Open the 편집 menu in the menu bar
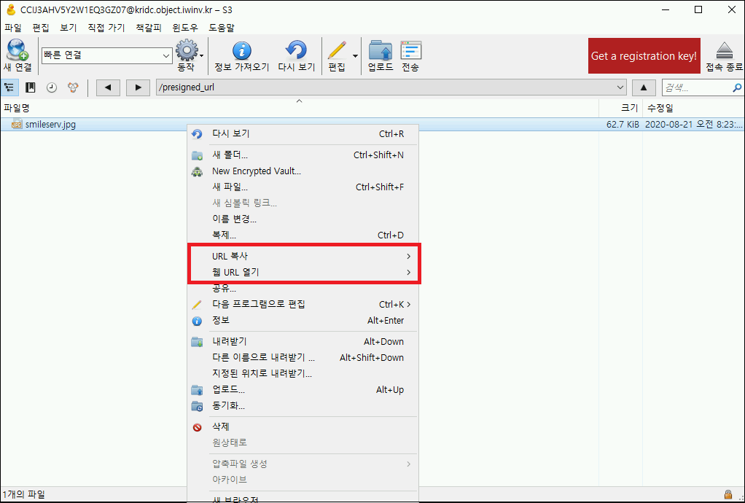 pos(41,28)
